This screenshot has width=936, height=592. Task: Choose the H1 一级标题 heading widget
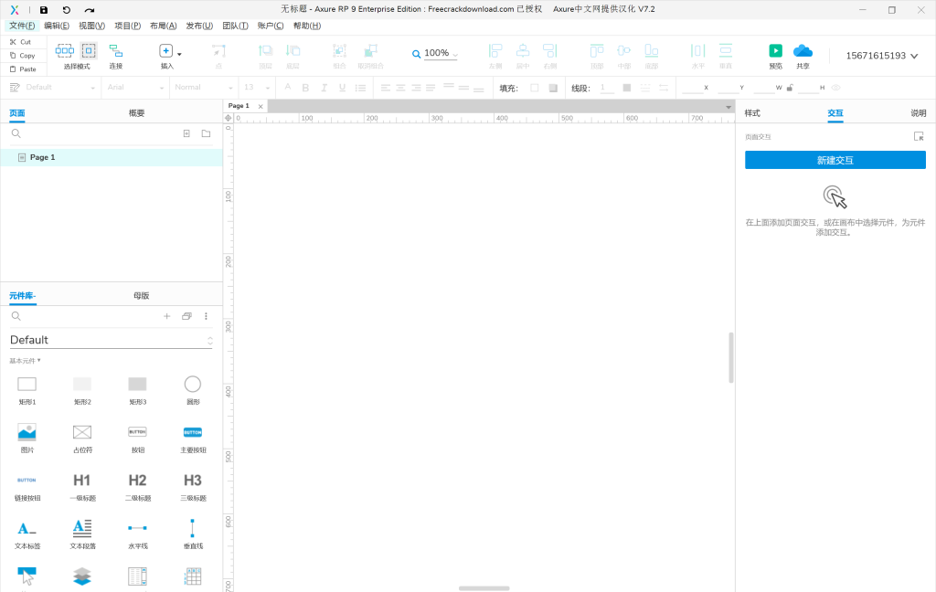pyautogui.click(x=82, y=481)
